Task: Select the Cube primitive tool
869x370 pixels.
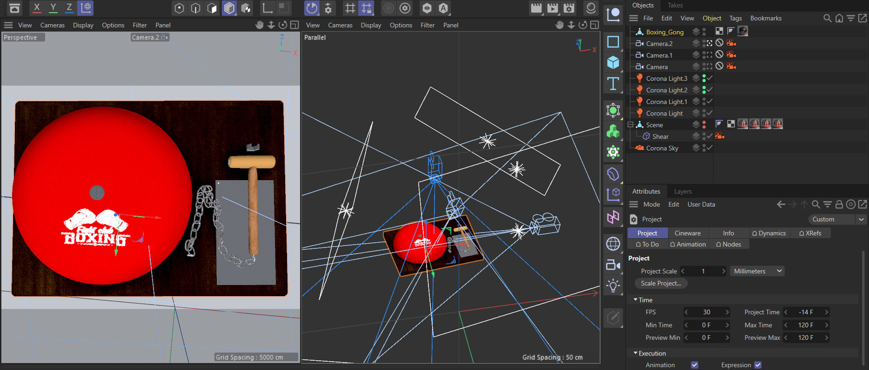Action: [613, 63]
